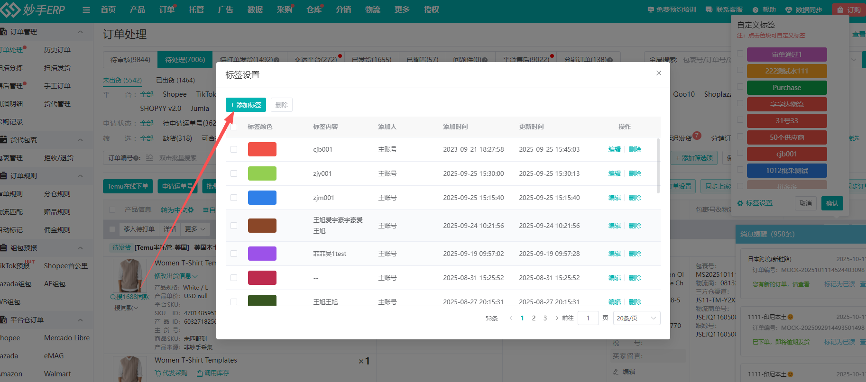Go to next page arrow in pagination

coord(556,318)
